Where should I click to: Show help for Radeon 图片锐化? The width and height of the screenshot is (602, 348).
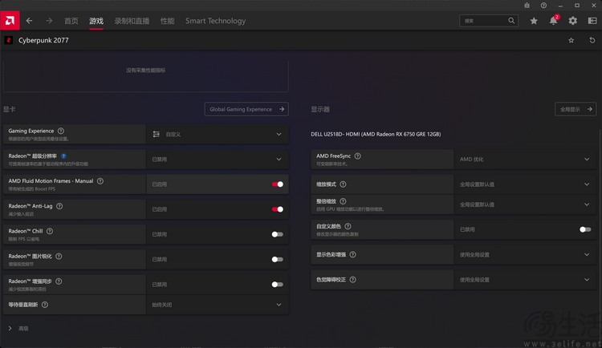pos(59,256)
